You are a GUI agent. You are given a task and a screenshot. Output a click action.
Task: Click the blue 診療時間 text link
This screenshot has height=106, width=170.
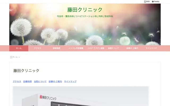27,81
